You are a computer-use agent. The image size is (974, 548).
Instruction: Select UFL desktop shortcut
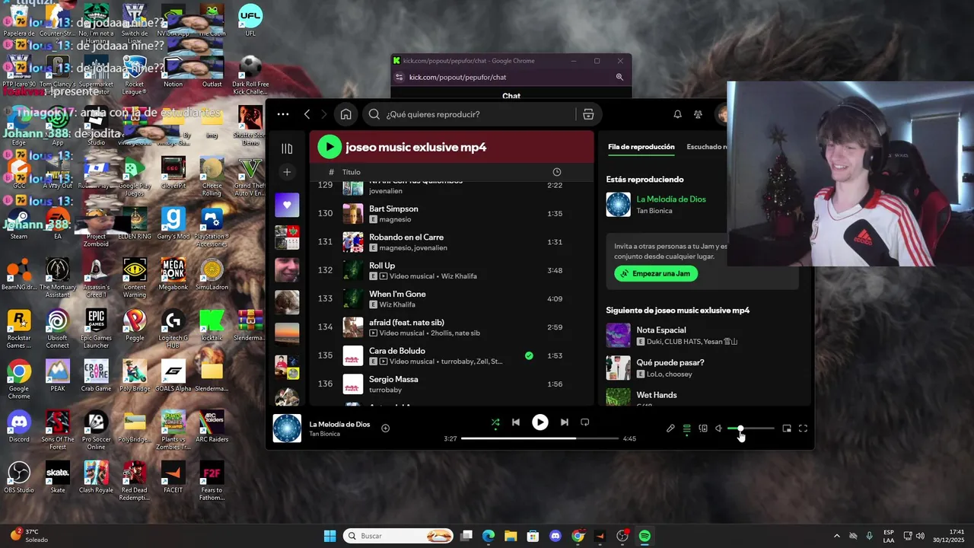pyautogui.click(x=250, y=21)
